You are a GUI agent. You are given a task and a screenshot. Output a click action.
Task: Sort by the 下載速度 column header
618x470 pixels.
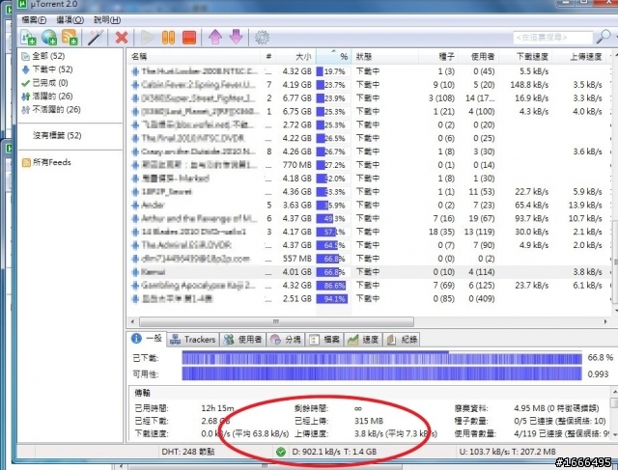click(525, 57)
